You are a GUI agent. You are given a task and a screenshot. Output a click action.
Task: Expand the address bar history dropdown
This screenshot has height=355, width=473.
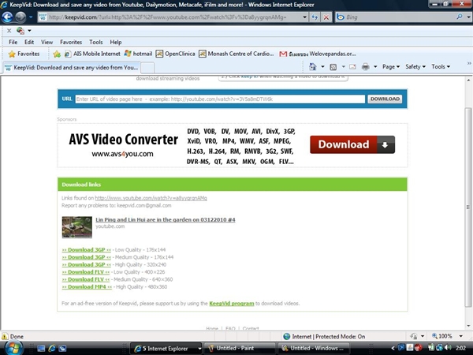pyautogui.click(x=304, y=17)
